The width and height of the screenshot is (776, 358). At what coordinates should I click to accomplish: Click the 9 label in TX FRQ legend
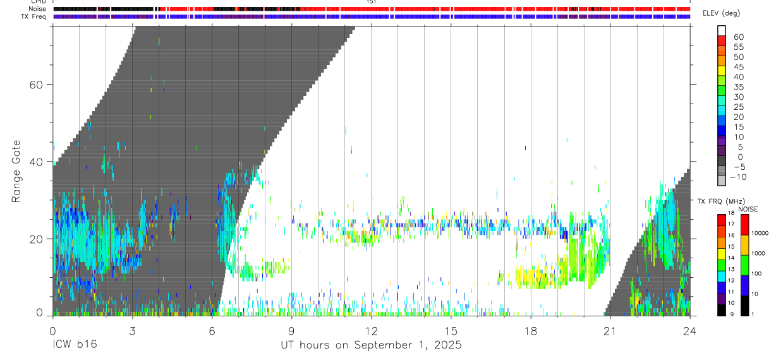[732, 314]
